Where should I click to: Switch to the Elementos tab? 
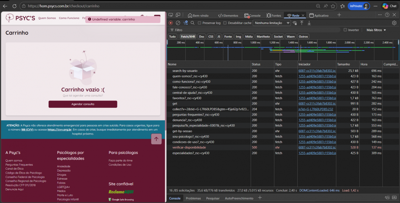click(228, 15)
